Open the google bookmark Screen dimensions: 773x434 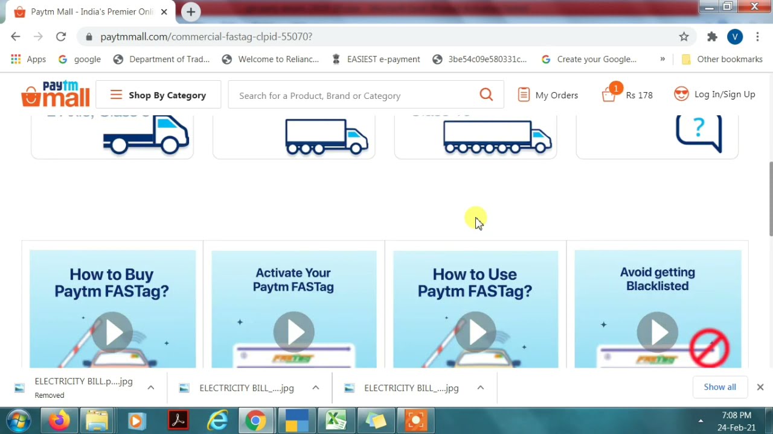pyautogui.click(x=80, y=59)
